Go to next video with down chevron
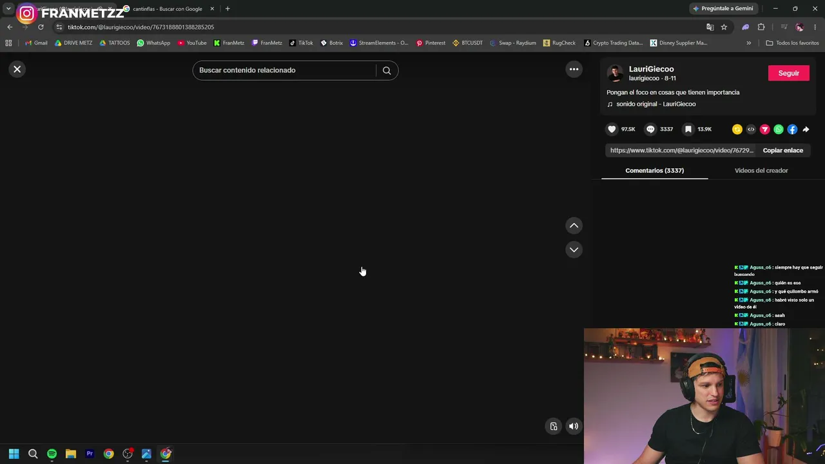 tap(574, 249)
